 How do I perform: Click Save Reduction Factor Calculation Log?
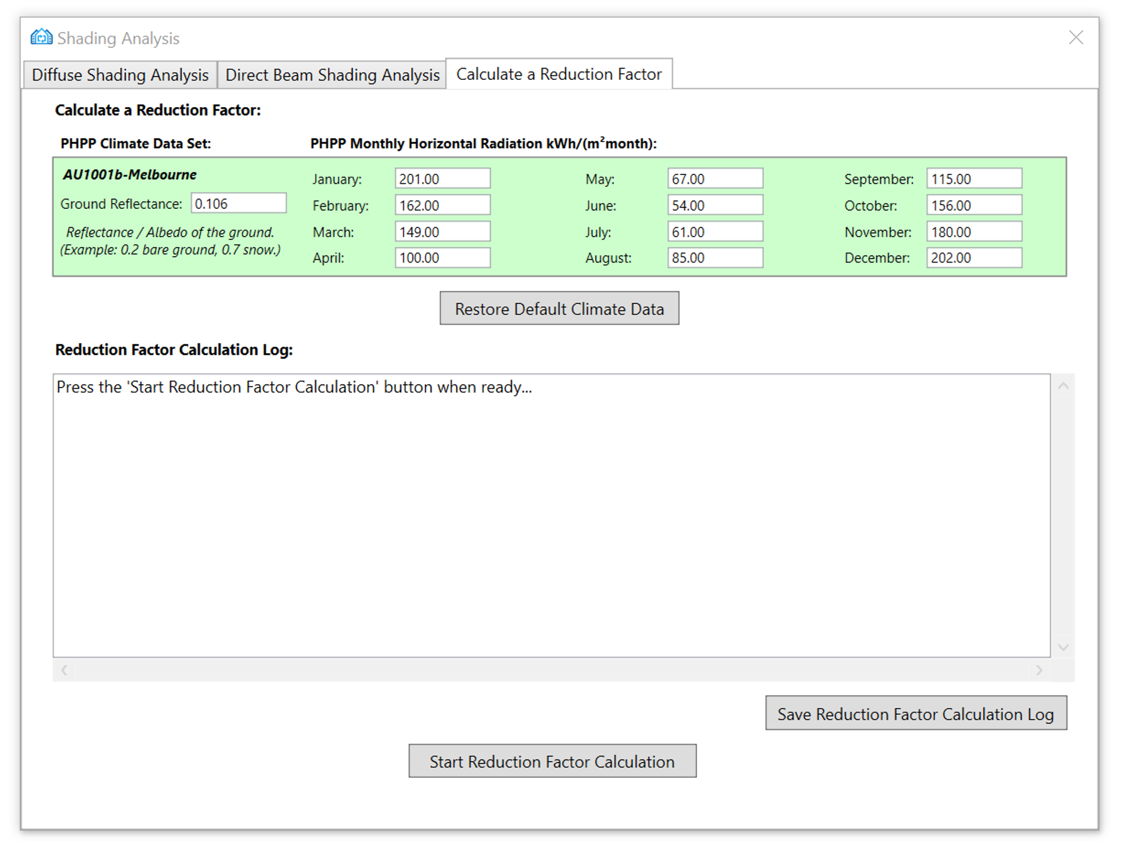tap(916, 713)
